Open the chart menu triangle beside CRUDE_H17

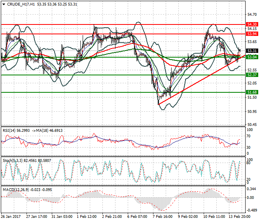point(4,4)
